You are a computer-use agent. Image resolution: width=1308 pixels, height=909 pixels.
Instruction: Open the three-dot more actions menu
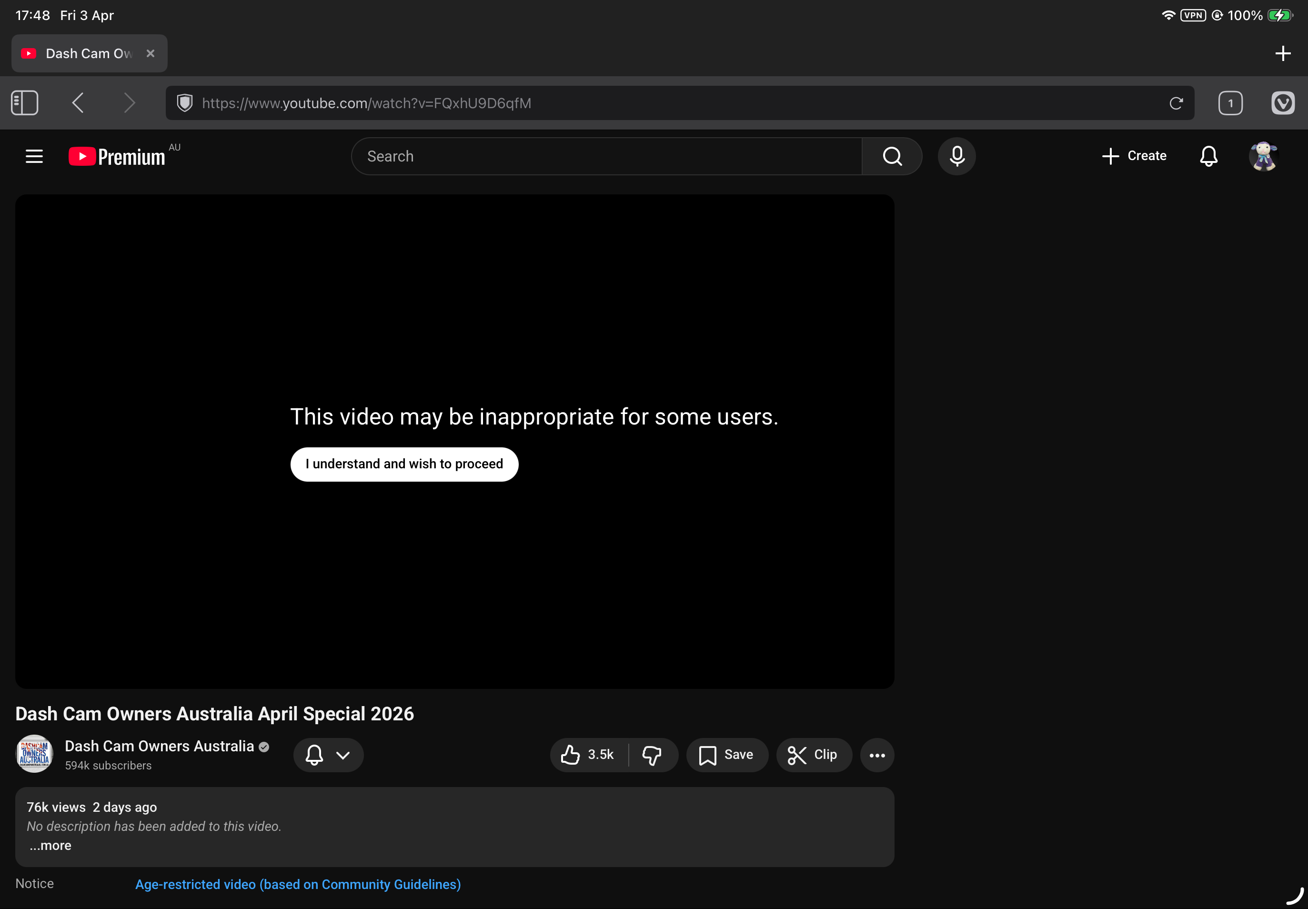coord(876,755)
